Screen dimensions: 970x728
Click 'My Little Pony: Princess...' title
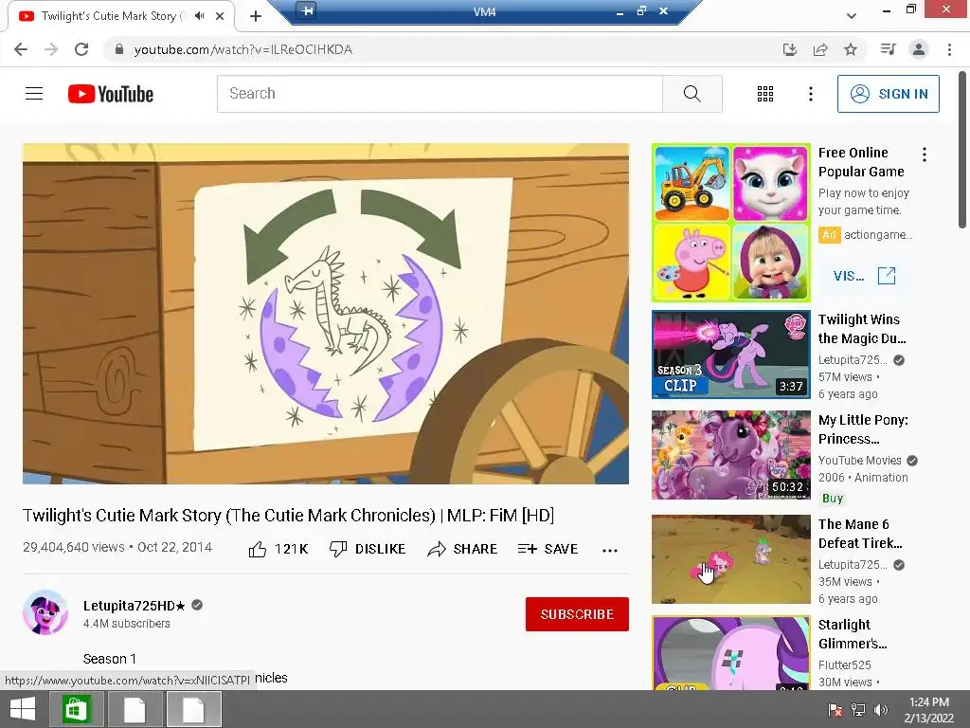pos(863,429)
